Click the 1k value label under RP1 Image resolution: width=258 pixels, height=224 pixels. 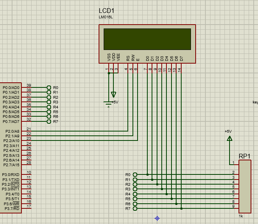pyautogui.click(x=241, y=216)
